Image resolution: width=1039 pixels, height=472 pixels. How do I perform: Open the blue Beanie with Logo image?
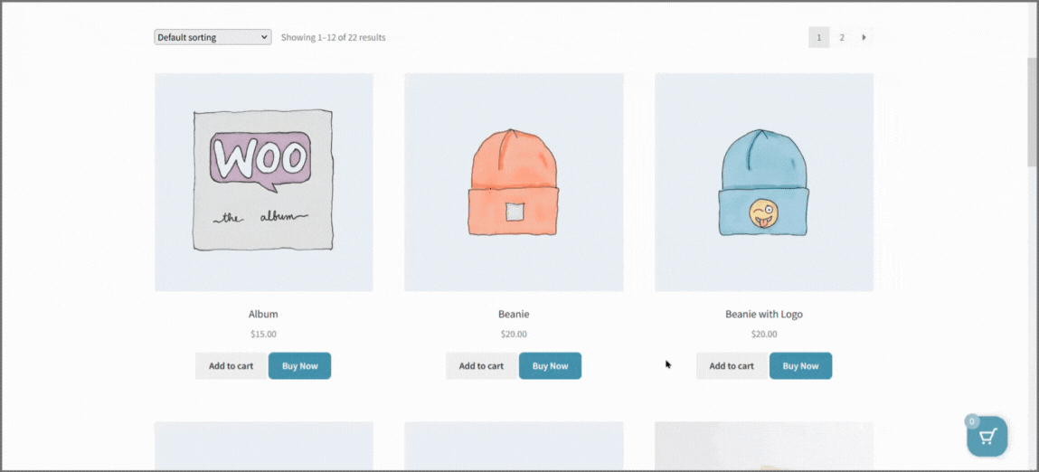coord(764,183)
